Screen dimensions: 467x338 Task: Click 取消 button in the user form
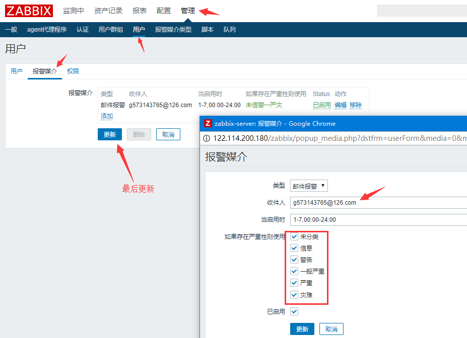point(168,134)
